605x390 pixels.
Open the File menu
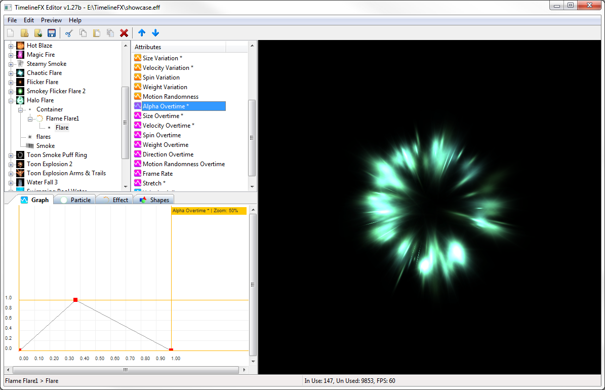12,20
